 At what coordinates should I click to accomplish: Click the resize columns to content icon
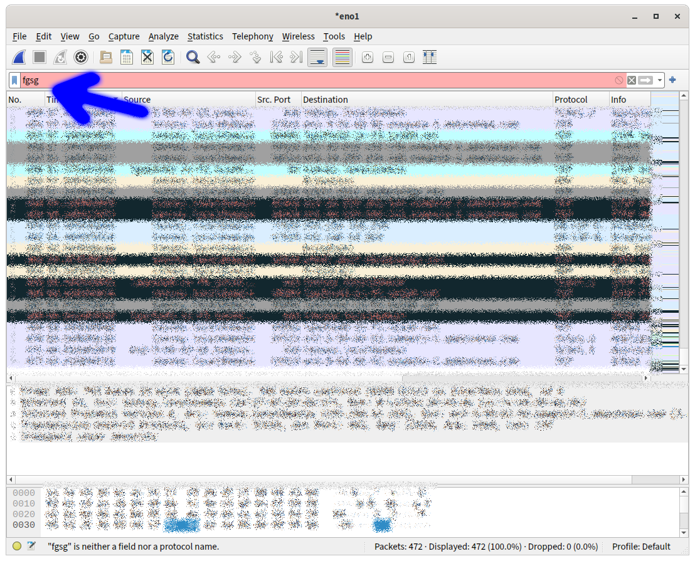430,57
